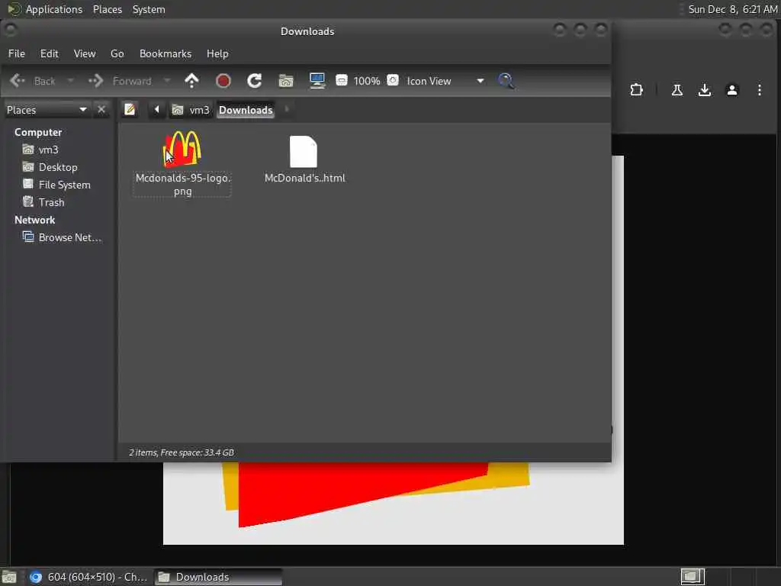The height and width of the screenshot is (586, 781).
Task: Select the McDonald's..html file icon
Action: (x=304, y=152)
